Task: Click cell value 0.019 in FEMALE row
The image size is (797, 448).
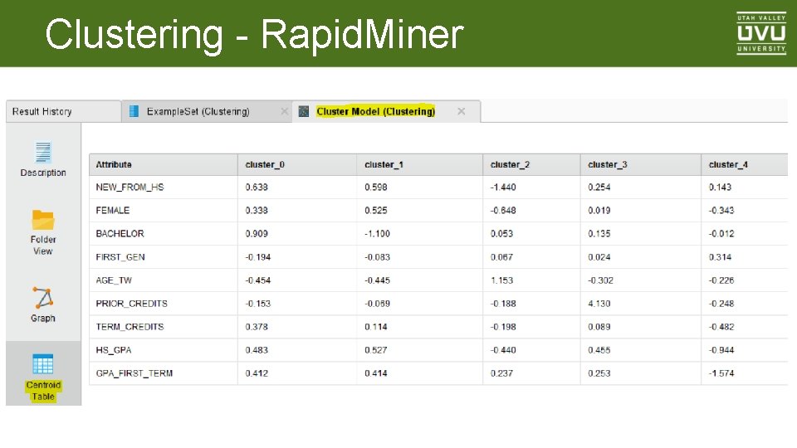Action: tap(599, 210)
